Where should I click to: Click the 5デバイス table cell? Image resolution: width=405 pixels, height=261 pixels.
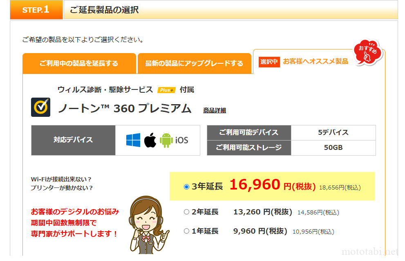click(x=333, y=133)
